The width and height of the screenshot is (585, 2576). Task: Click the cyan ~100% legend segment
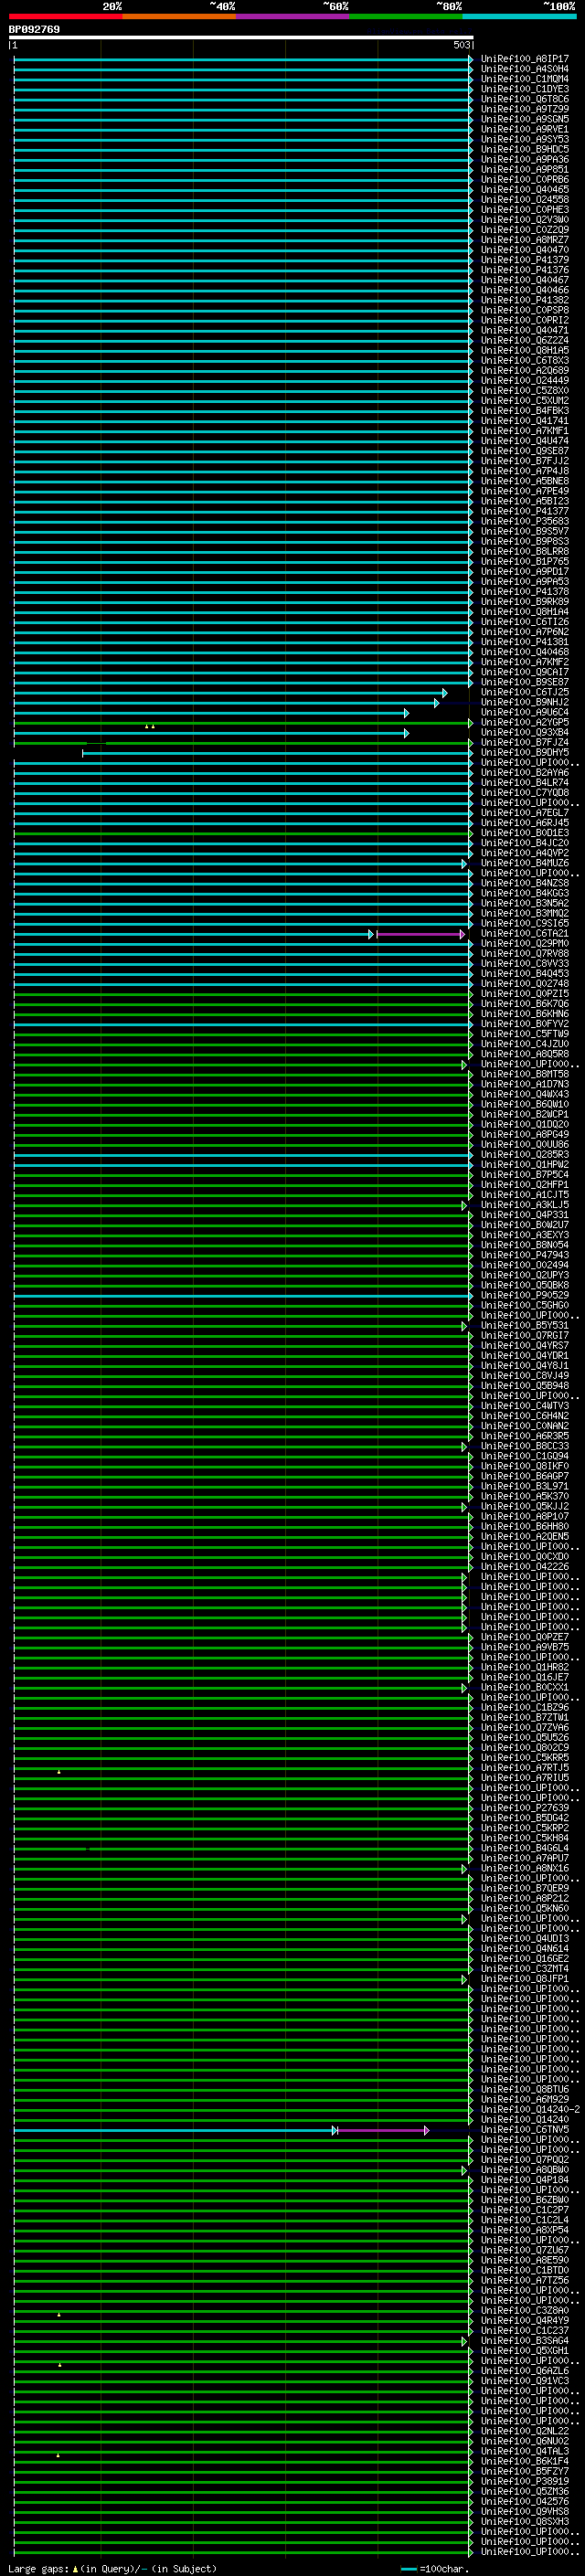click(x=519, y=16)
